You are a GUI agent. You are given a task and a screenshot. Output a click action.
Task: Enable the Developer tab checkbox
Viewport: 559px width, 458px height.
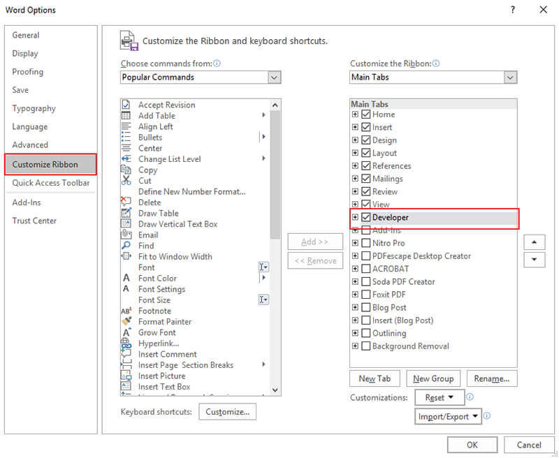tap(367, 217)
